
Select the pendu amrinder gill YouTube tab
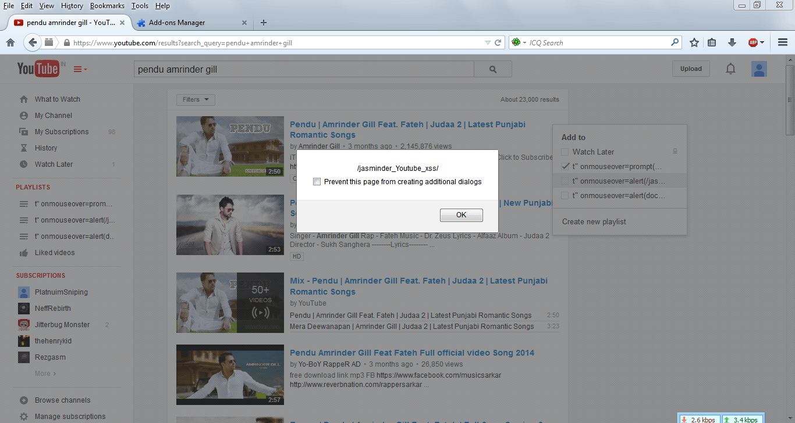pyautogui.click(x=70, y=23)
